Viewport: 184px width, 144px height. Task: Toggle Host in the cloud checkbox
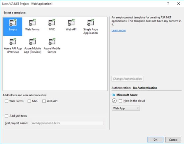pos(121,101)
